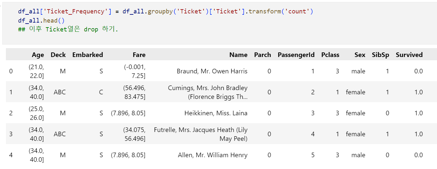Screen dimensions: 437x169
Task: Click the PassengerId value 5
Action: (313, 155)
